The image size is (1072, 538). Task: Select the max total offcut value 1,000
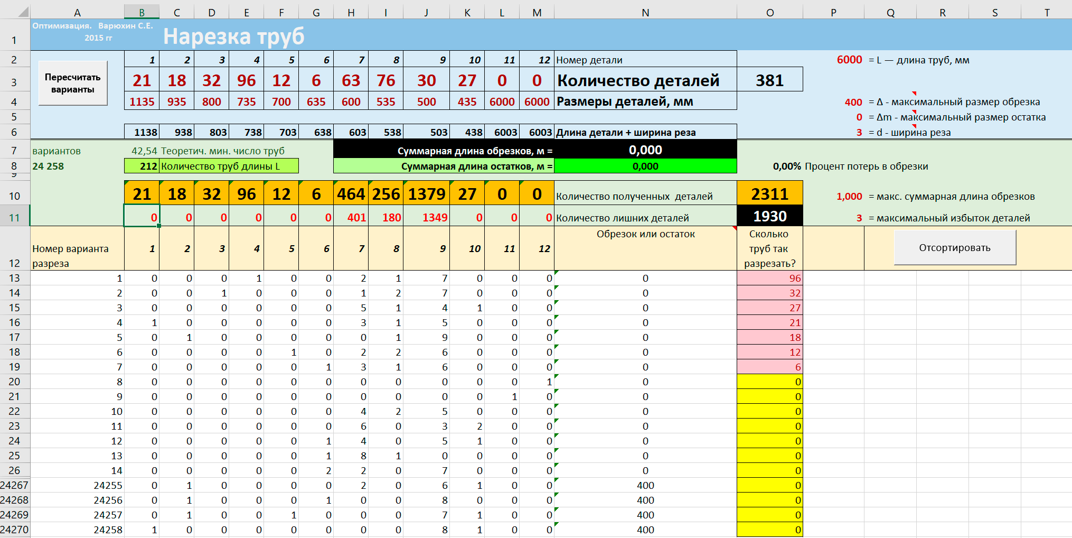pyautogui.click(x=849, y=197)
